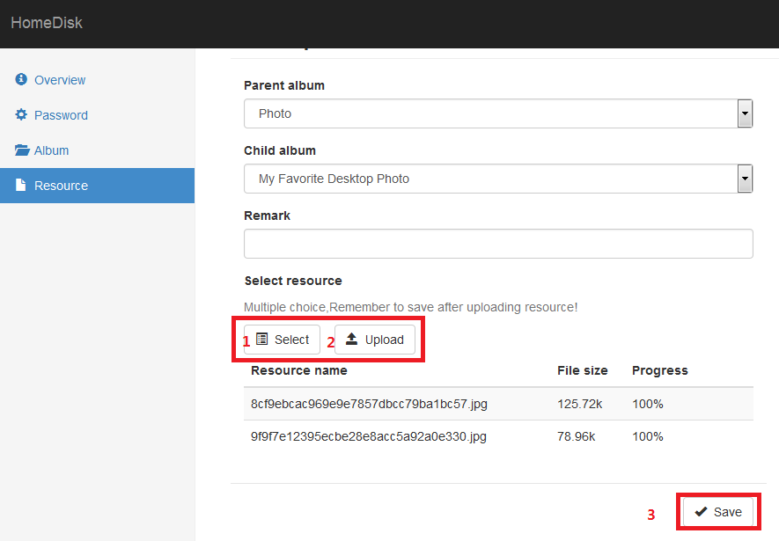Click the file icon beside Resource
779x541 pixels.
coord(20,185)
